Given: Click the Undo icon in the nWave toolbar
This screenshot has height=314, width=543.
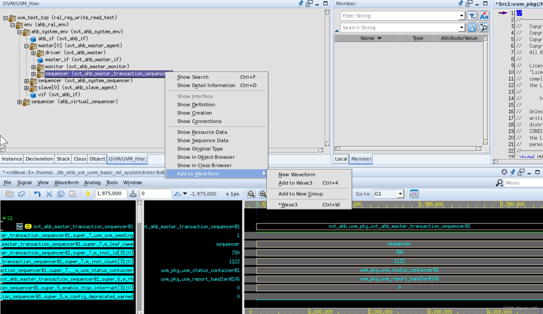Looking at the screenshot, I should 37,194.
